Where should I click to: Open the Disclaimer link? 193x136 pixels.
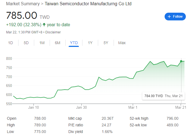pos(53,32)
